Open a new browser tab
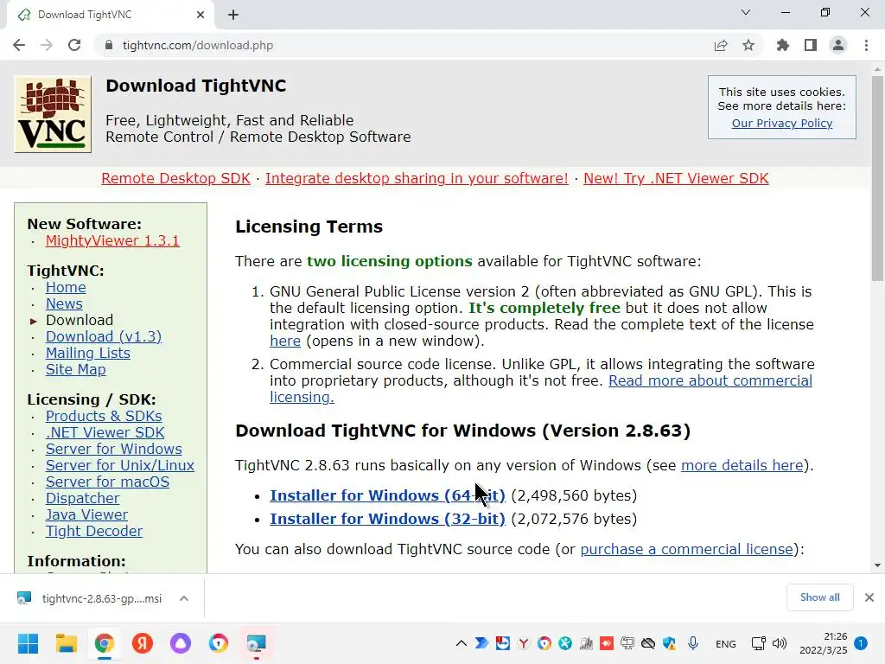This screenshot has width=885, height=664. (x=233, y=15)
